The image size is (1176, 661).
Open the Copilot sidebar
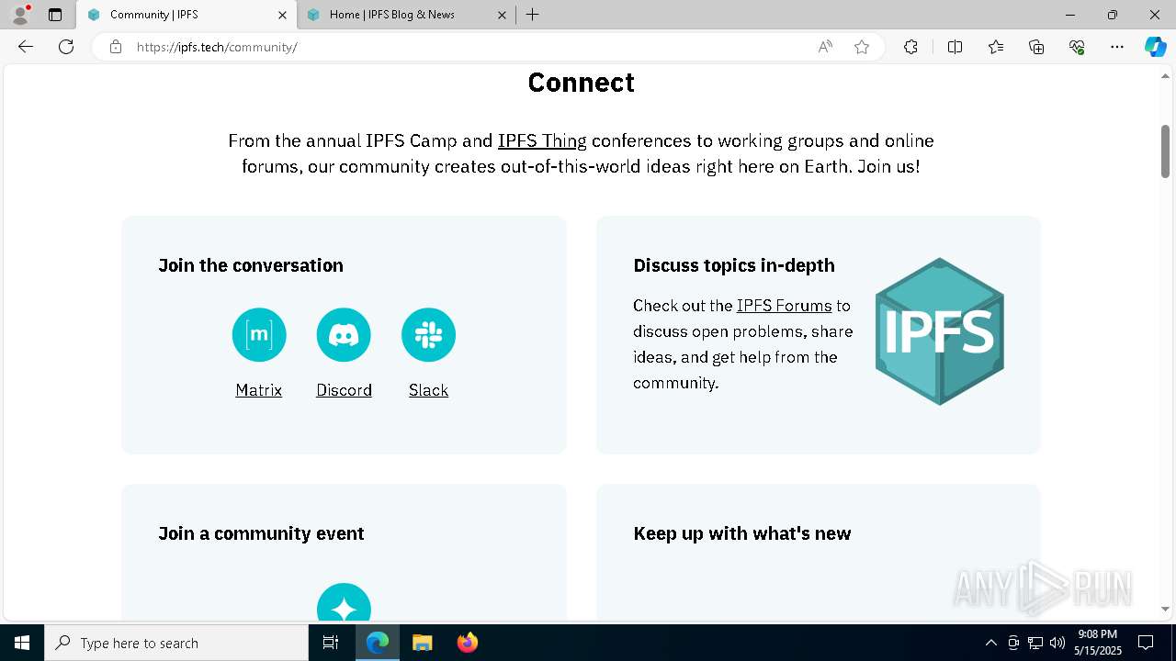point(1155,47)
